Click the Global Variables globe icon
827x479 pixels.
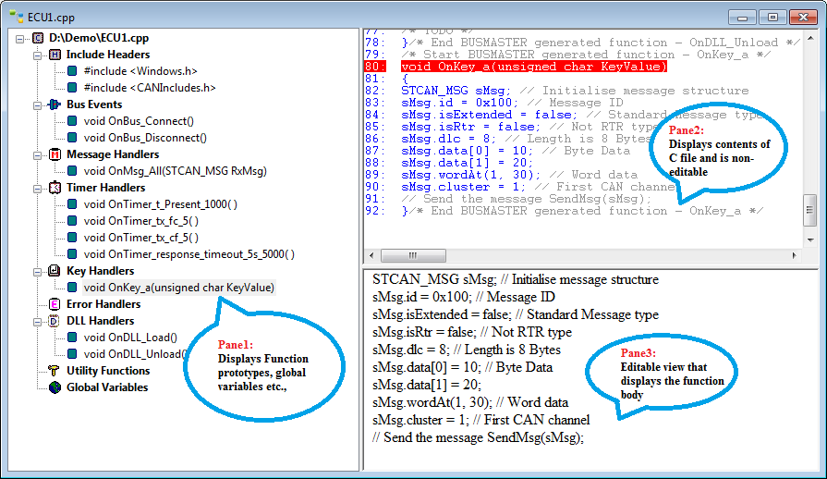coord(55,387)
